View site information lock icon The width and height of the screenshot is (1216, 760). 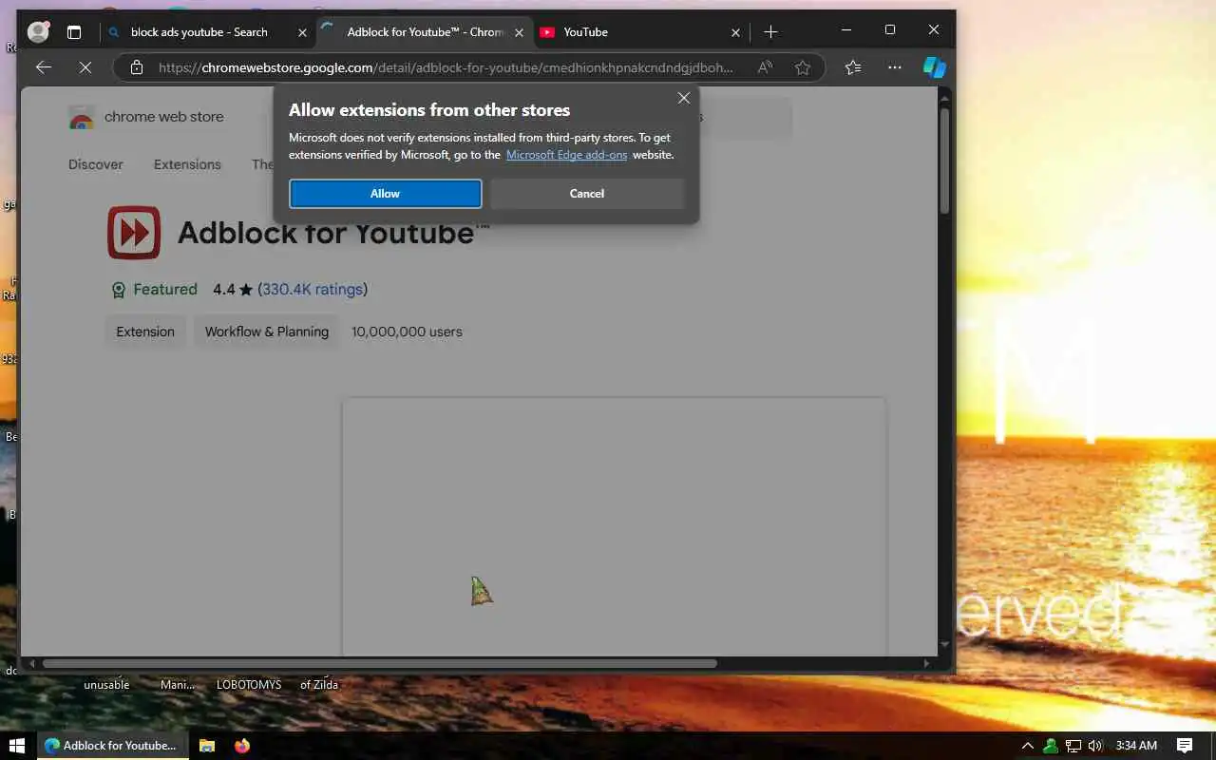click(x=137, y=67)
